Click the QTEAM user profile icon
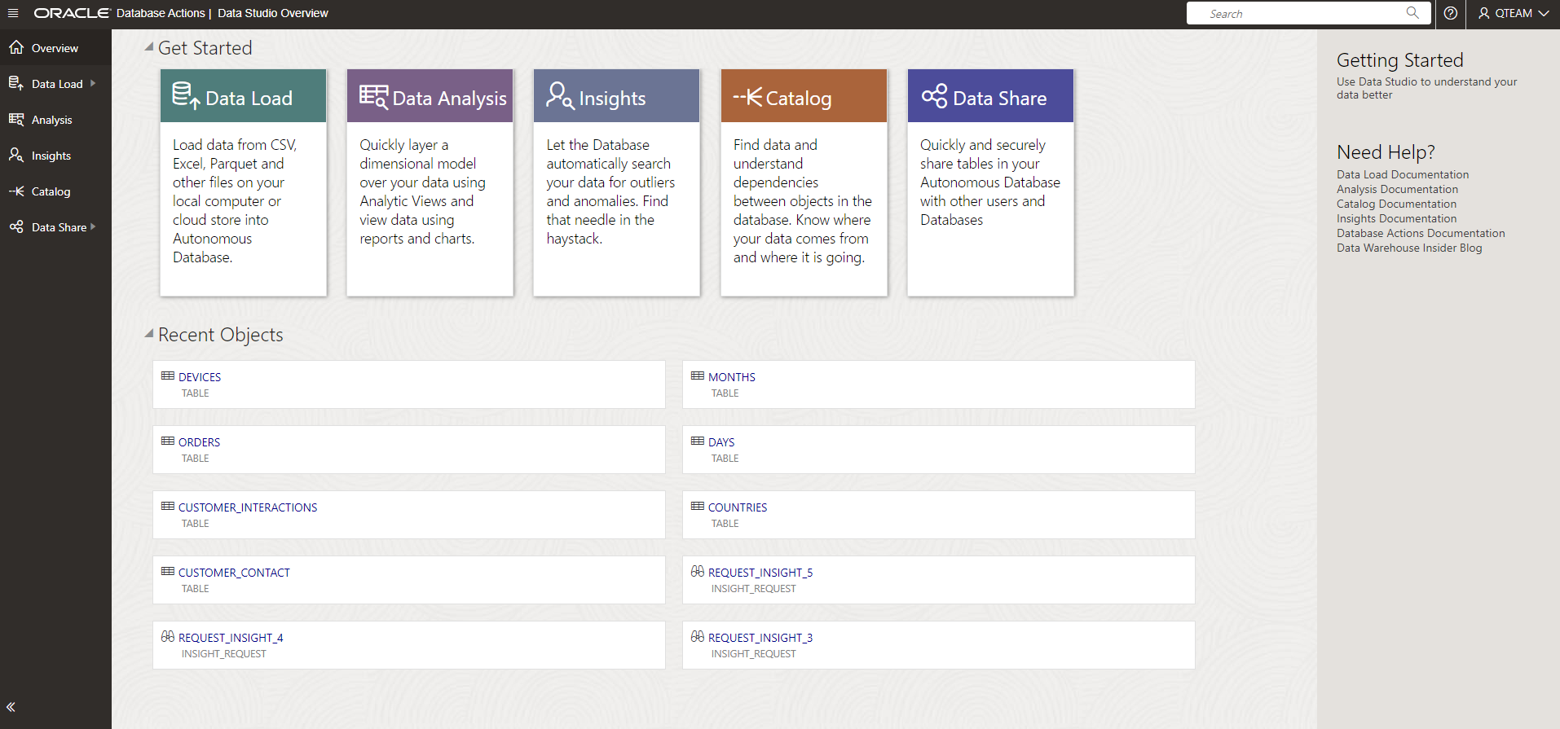 (x=1484, y=13)
